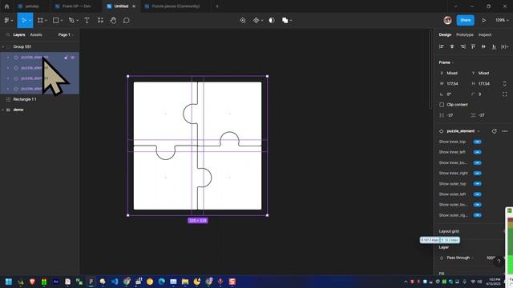Switch to the Inspect tab
Screen dimensions: 513x288
point(485,34)
